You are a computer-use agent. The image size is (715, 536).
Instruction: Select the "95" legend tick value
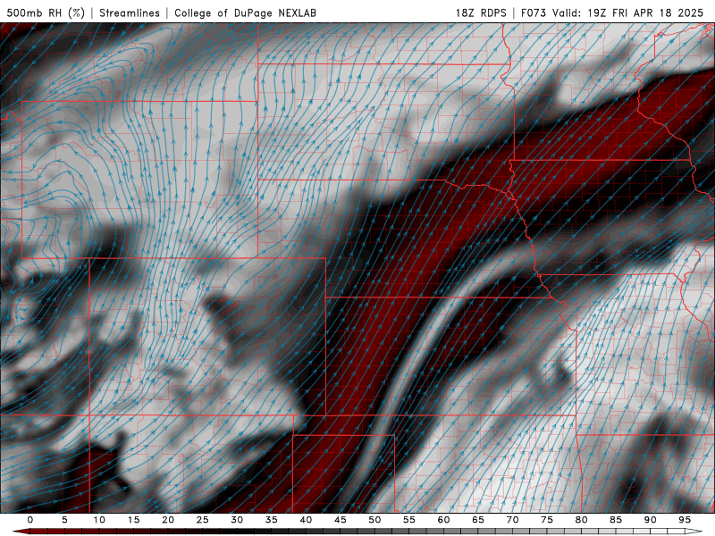(x=685, y=520)
